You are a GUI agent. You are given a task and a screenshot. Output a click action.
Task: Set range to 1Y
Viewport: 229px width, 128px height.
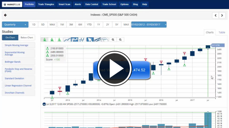(x=99, y=25)
